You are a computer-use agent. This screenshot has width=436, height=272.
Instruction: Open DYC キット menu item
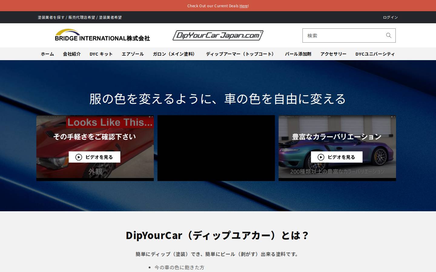coord(101,54)
